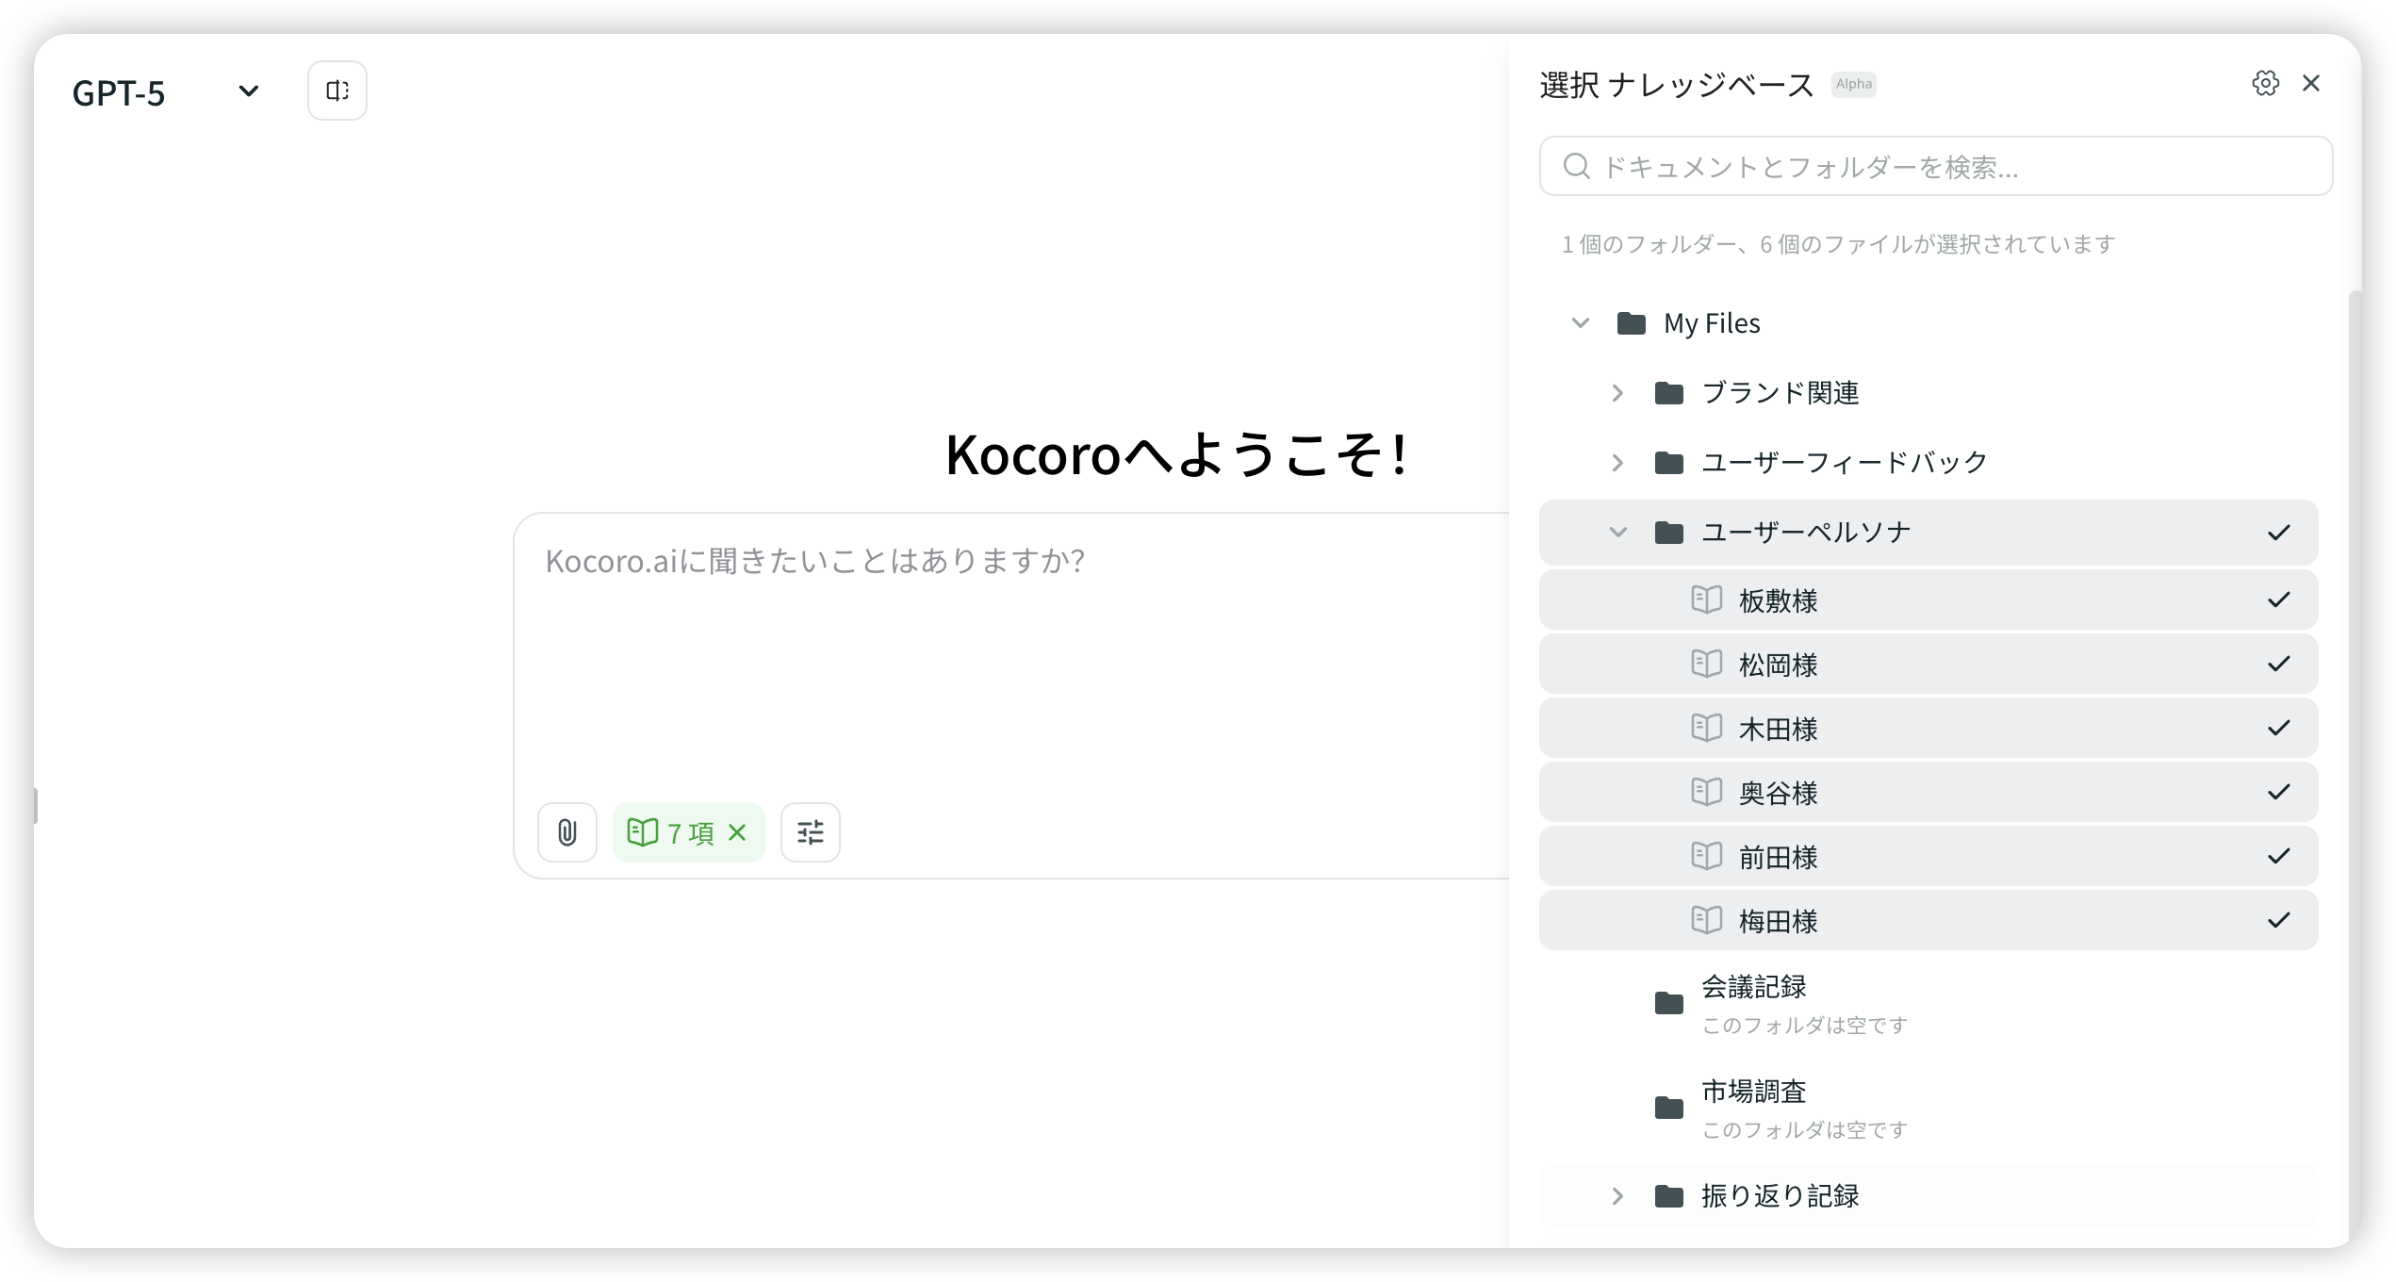Click the 会議記録 folder icon
Image resolution: width=2396 pixels, height=1282 pixels.
point(1668,1003)
